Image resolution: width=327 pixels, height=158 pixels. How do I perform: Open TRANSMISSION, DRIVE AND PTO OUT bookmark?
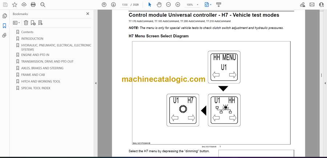47,61
